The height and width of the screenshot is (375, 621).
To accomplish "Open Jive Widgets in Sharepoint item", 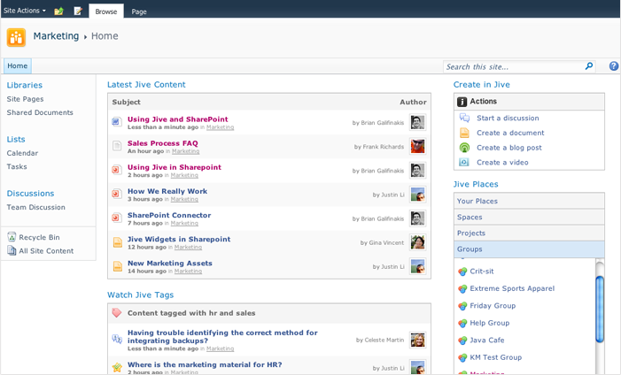I will 179,240.
